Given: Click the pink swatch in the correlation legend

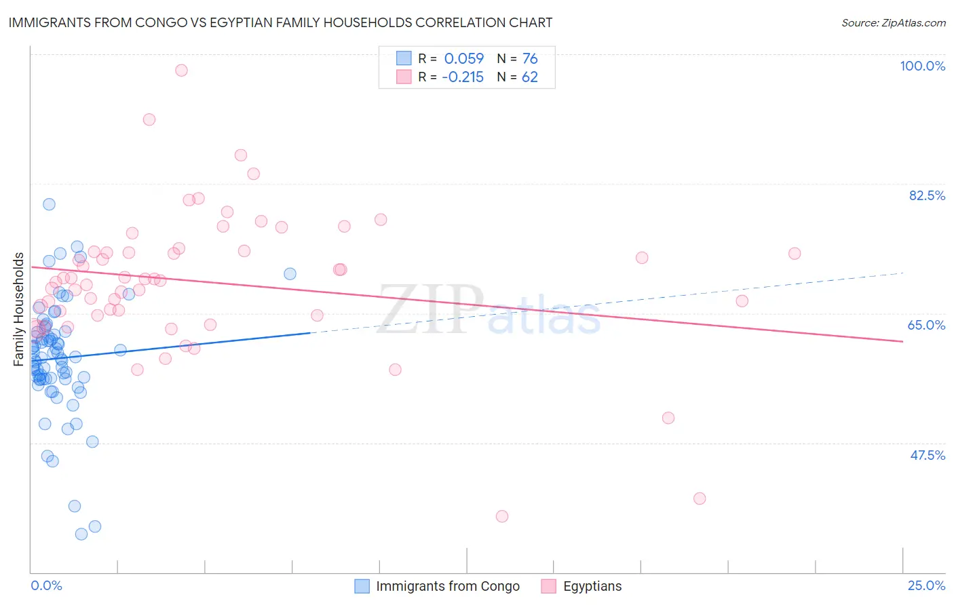Looking at the screenshot, I should tap(404, 77).
